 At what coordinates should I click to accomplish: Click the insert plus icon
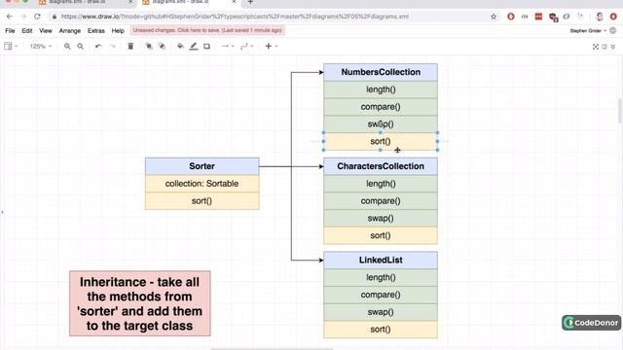269,47
